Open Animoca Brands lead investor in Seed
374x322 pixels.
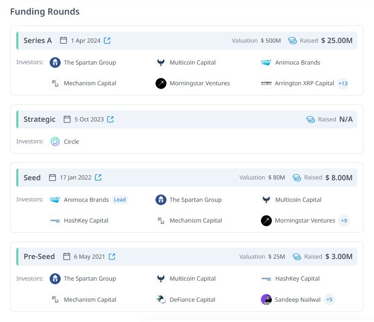(x=86, y=200)
